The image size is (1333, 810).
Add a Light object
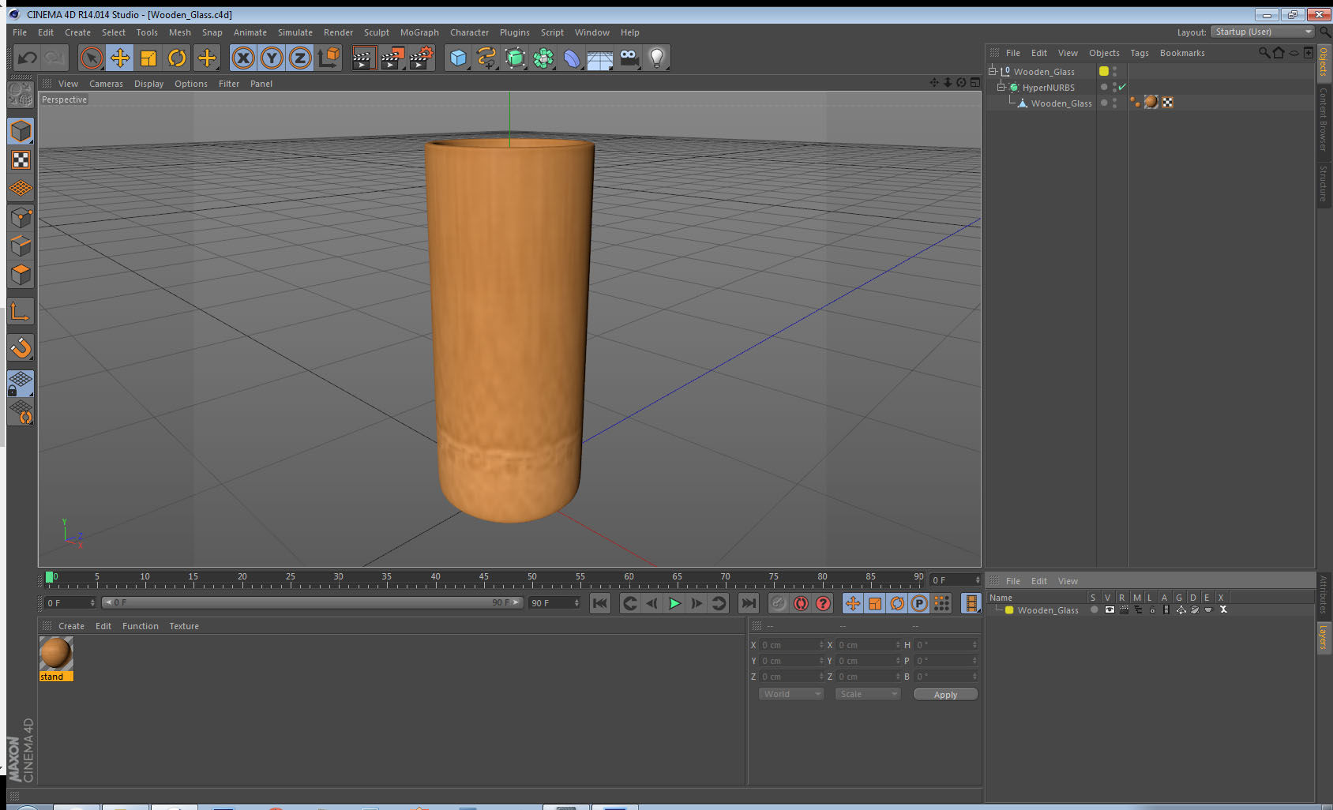point(657,58)
